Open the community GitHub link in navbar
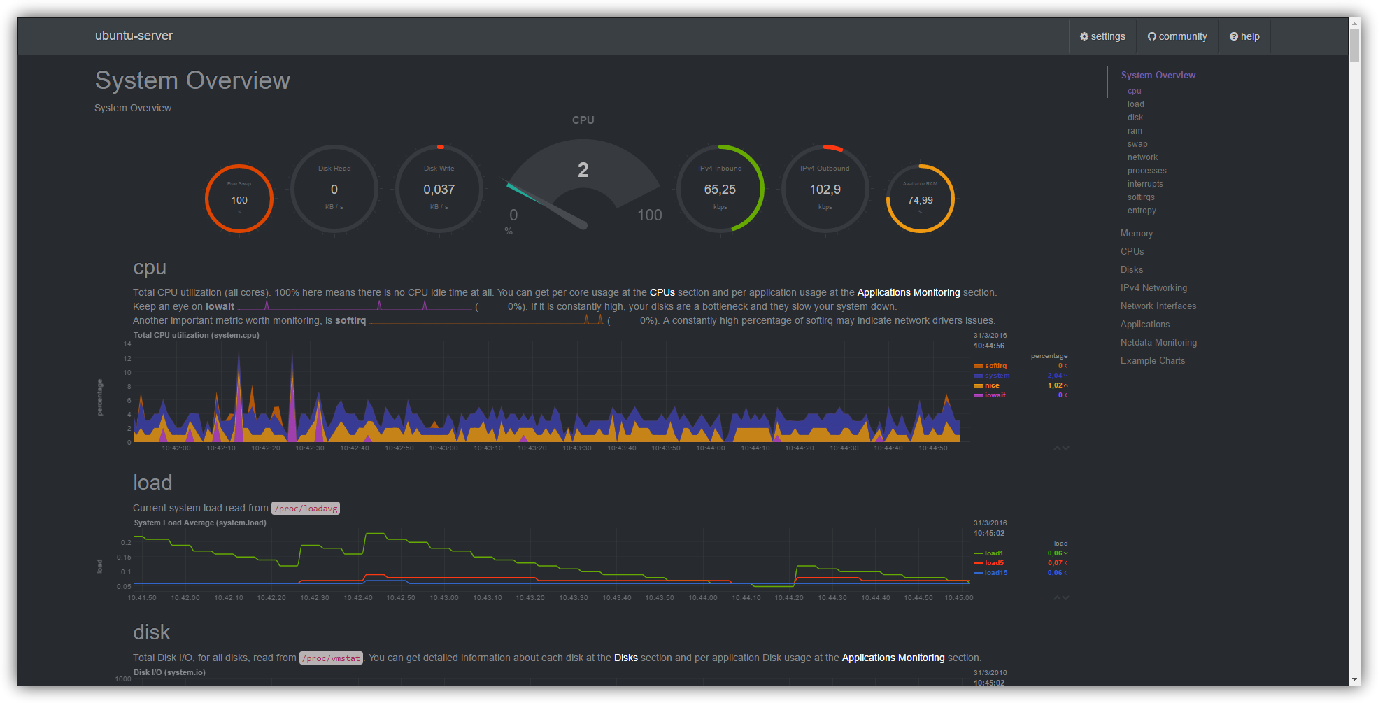Image resolution: width=1378 pixels, height=703 pixels. click(x=1177, y=36)
